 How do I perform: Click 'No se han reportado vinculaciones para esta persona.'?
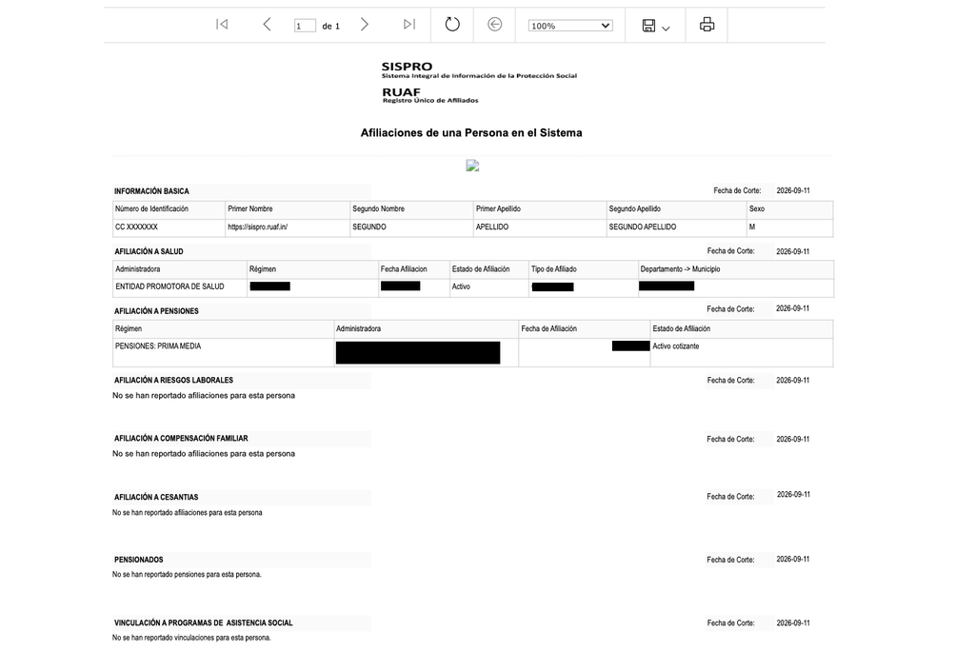[191, 638]
